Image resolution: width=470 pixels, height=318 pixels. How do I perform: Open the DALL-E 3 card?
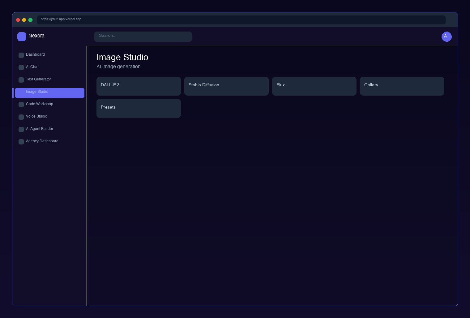(x=139, y=86)
